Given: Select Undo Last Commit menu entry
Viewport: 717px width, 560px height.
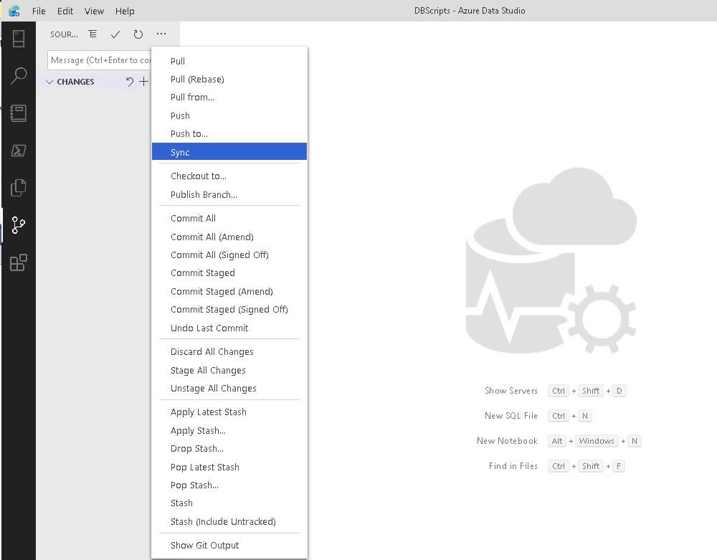Looking at the screenshot, I should [x=209, y=328].
